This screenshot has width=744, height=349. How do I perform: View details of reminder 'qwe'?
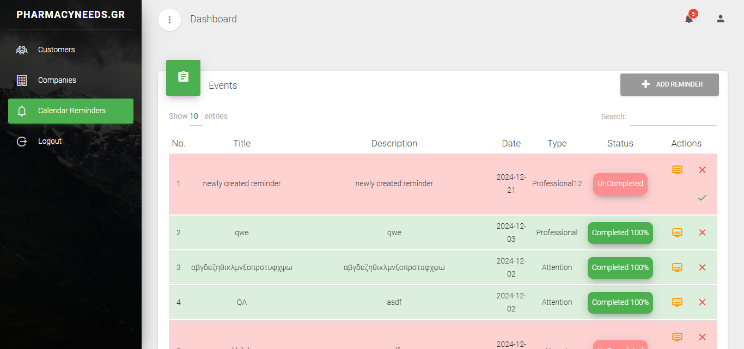point(677,232)
